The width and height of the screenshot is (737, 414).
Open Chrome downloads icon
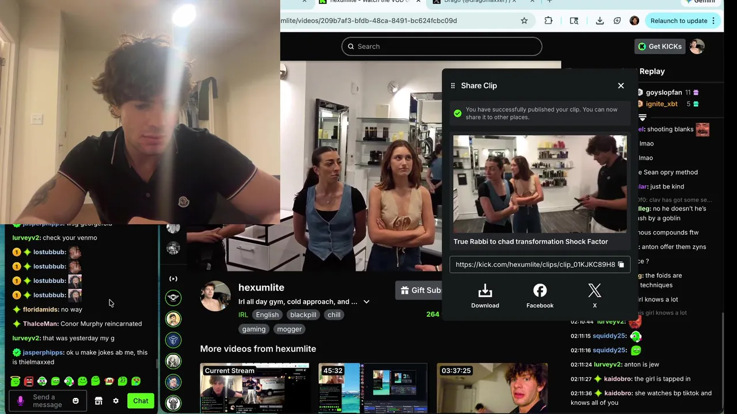tap(599, 21)
